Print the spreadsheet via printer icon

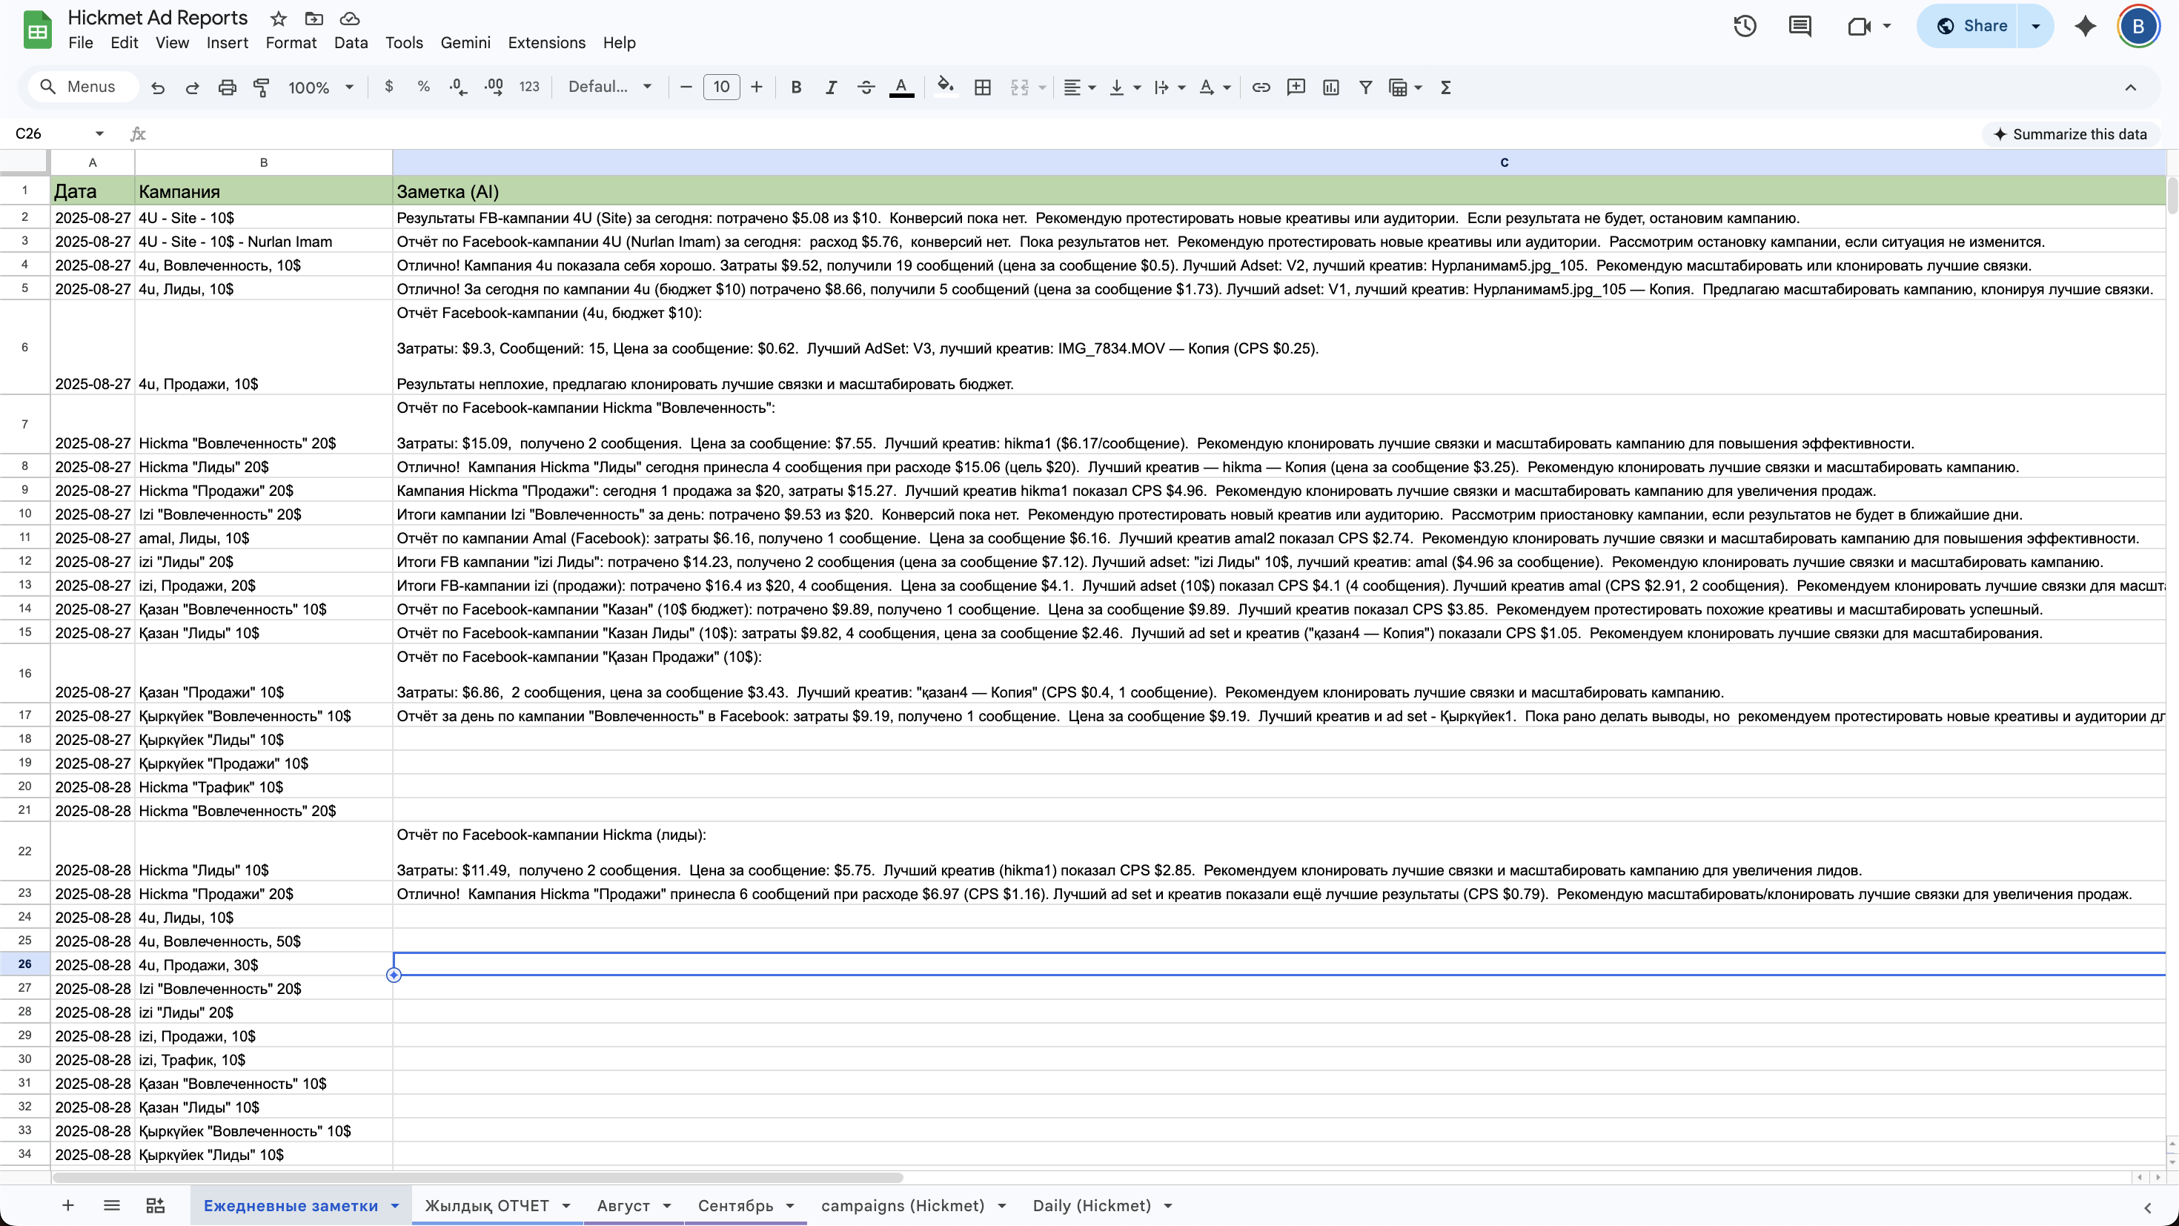click(x=227, y=87)
